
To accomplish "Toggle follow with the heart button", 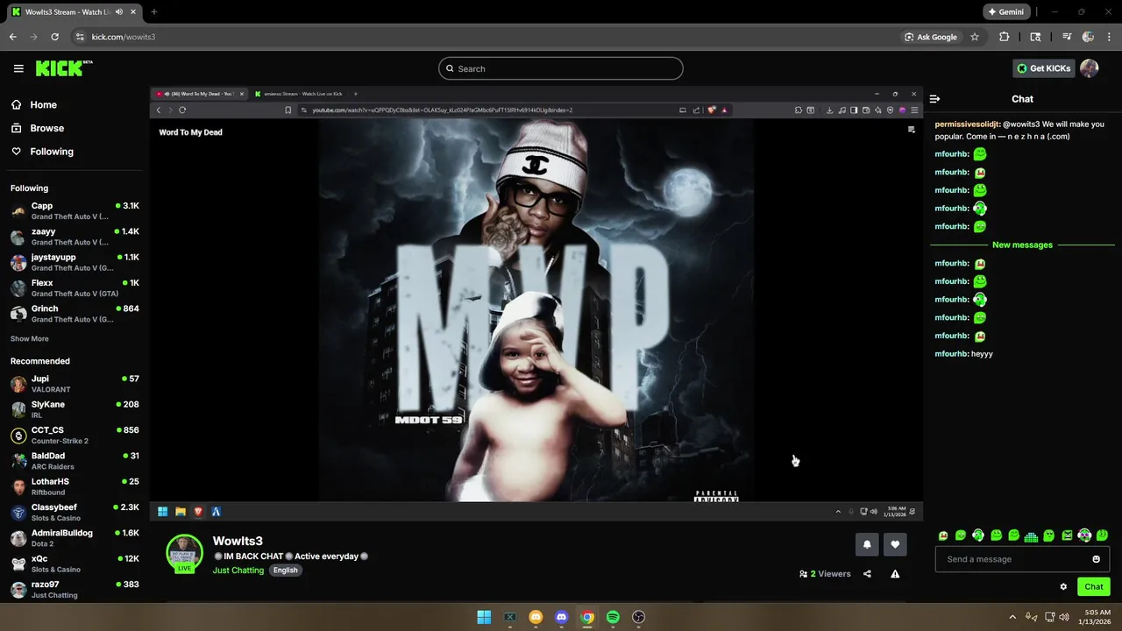I will (x=895, y=544).
